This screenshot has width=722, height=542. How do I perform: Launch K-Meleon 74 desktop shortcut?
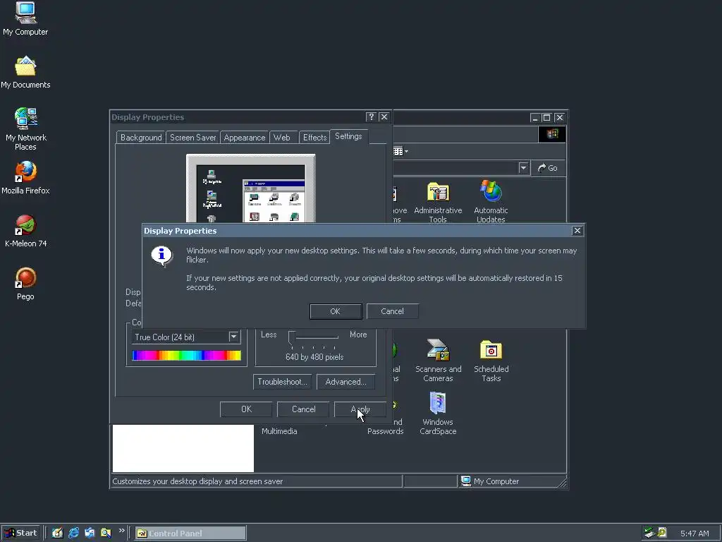[x=26, y=231]
